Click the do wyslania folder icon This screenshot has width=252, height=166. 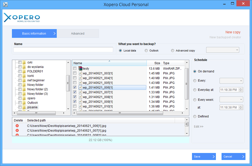tap(24, 67)
